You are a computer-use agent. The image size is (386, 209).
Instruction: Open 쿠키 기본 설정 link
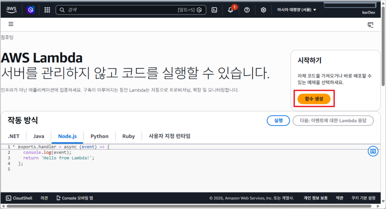[363, 198]
